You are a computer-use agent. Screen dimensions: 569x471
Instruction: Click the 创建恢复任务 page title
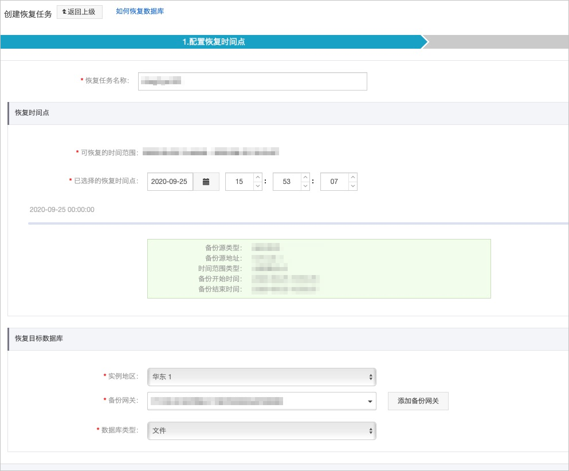tap(28, 14)
